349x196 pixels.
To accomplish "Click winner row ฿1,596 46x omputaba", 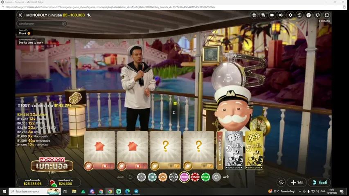I will (34, 140).
